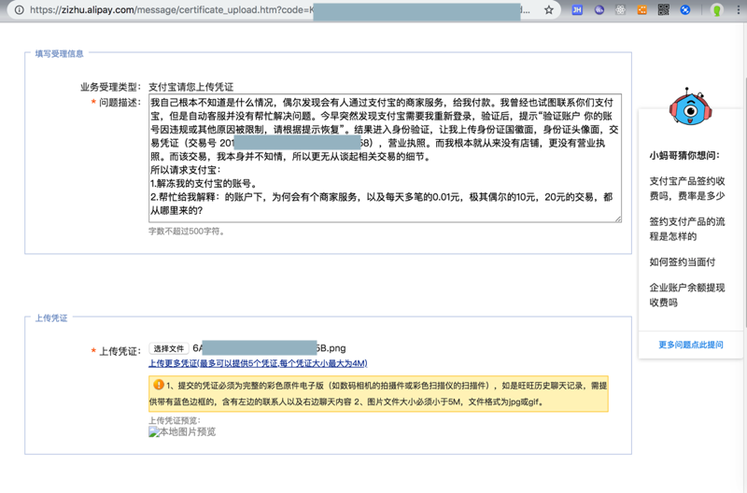This screenshot has width=747, height=493.
Task: Open 企业账户余额提现收费吗 question
Action: (x=687, y=295)
